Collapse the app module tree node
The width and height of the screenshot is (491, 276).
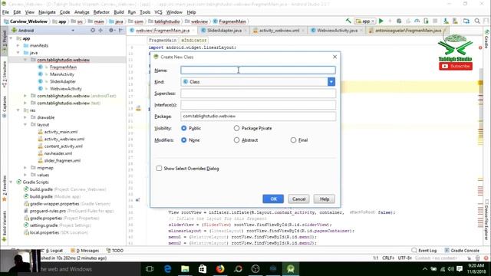click(x=12, y=38)
